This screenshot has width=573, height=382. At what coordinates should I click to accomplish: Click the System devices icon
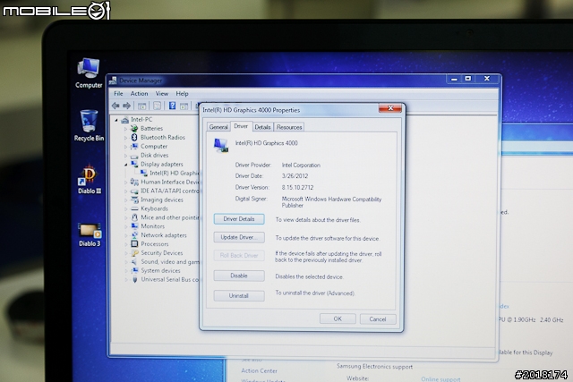(134, 270)
